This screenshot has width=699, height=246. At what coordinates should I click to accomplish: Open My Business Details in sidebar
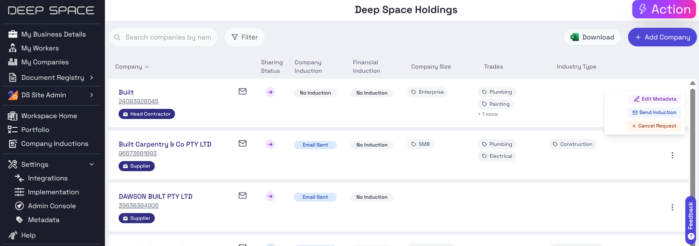point(53,34)
